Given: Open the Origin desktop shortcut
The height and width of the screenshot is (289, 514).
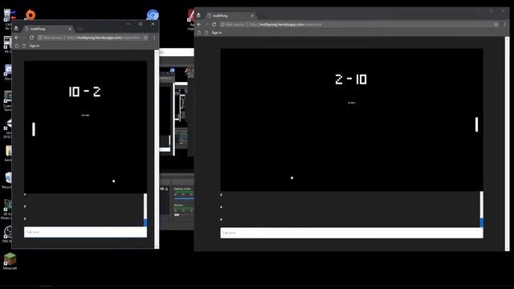Looking at the screenshot, I should 31,14.
